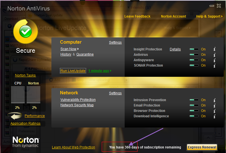This screenshot has width=226, height=153.
Task: Toggle Antivirus protection switch
Action: click(x=194, y=55)
